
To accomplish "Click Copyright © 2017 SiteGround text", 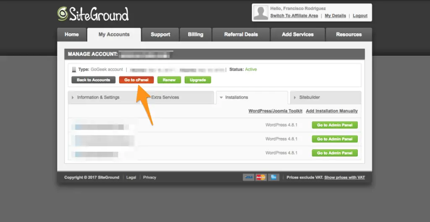I will (x=92, y=177).
